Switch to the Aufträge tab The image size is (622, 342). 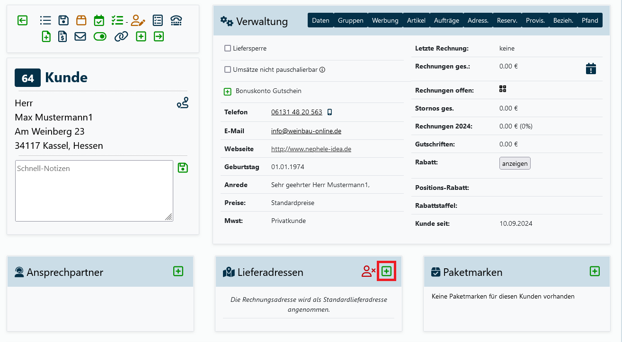point(446,20)
